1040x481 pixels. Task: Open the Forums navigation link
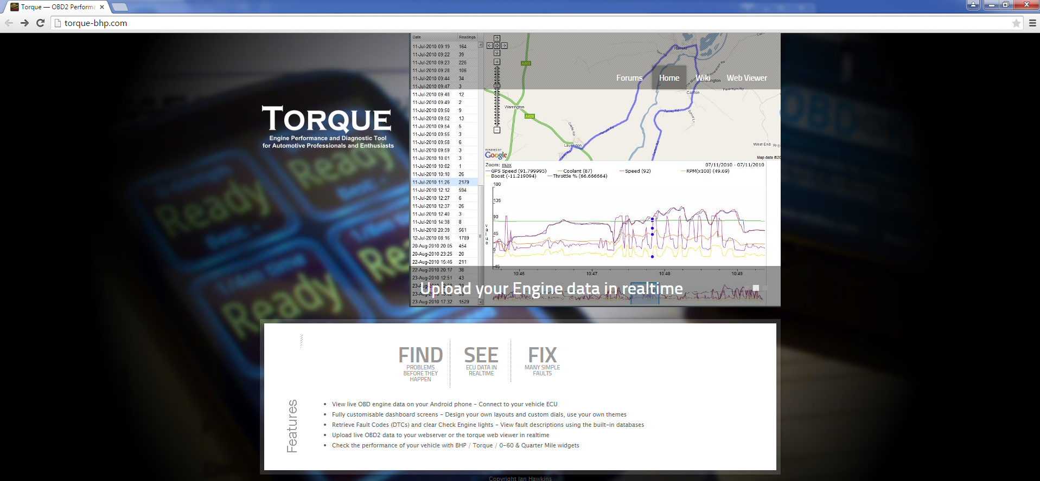pos(629,78)
